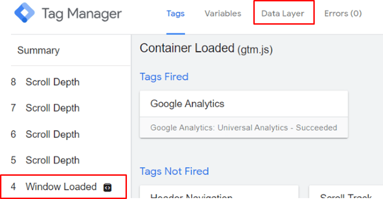Switch to the Tags tab
The height and width of the screenshot is (199, 383).
(175, 13)
